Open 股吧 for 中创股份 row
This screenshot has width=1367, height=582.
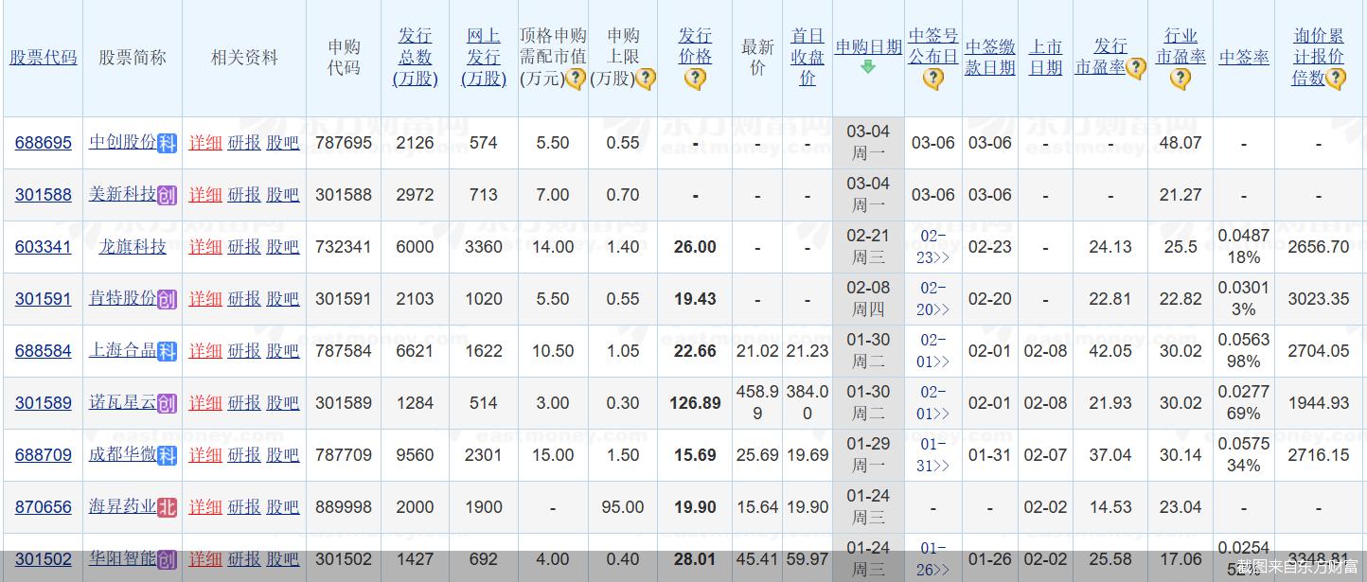point(282,143)
